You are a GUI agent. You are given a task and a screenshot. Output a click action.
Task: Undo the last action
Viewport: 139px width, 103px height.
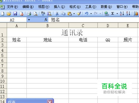tap(87, 14)
